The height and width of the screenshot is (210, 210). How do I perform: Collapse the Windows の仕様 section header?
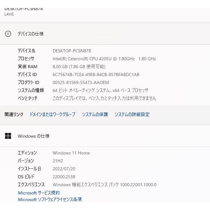(x=105, y=136)
